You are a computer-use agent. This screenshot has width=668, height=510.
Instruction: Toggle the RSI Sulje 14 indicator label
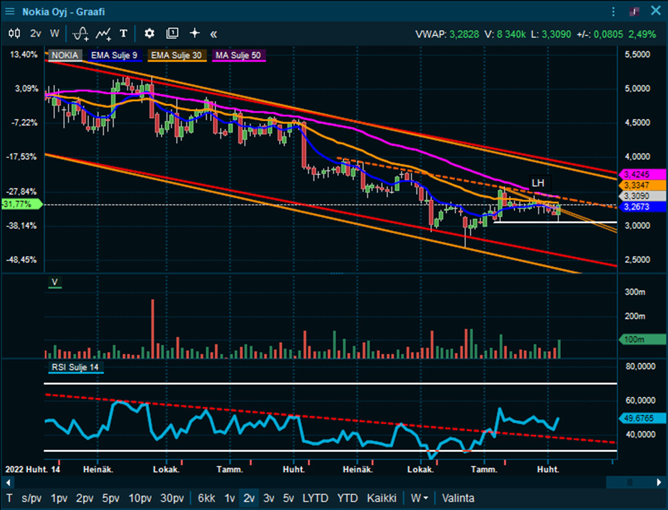[x=75, y=367]
